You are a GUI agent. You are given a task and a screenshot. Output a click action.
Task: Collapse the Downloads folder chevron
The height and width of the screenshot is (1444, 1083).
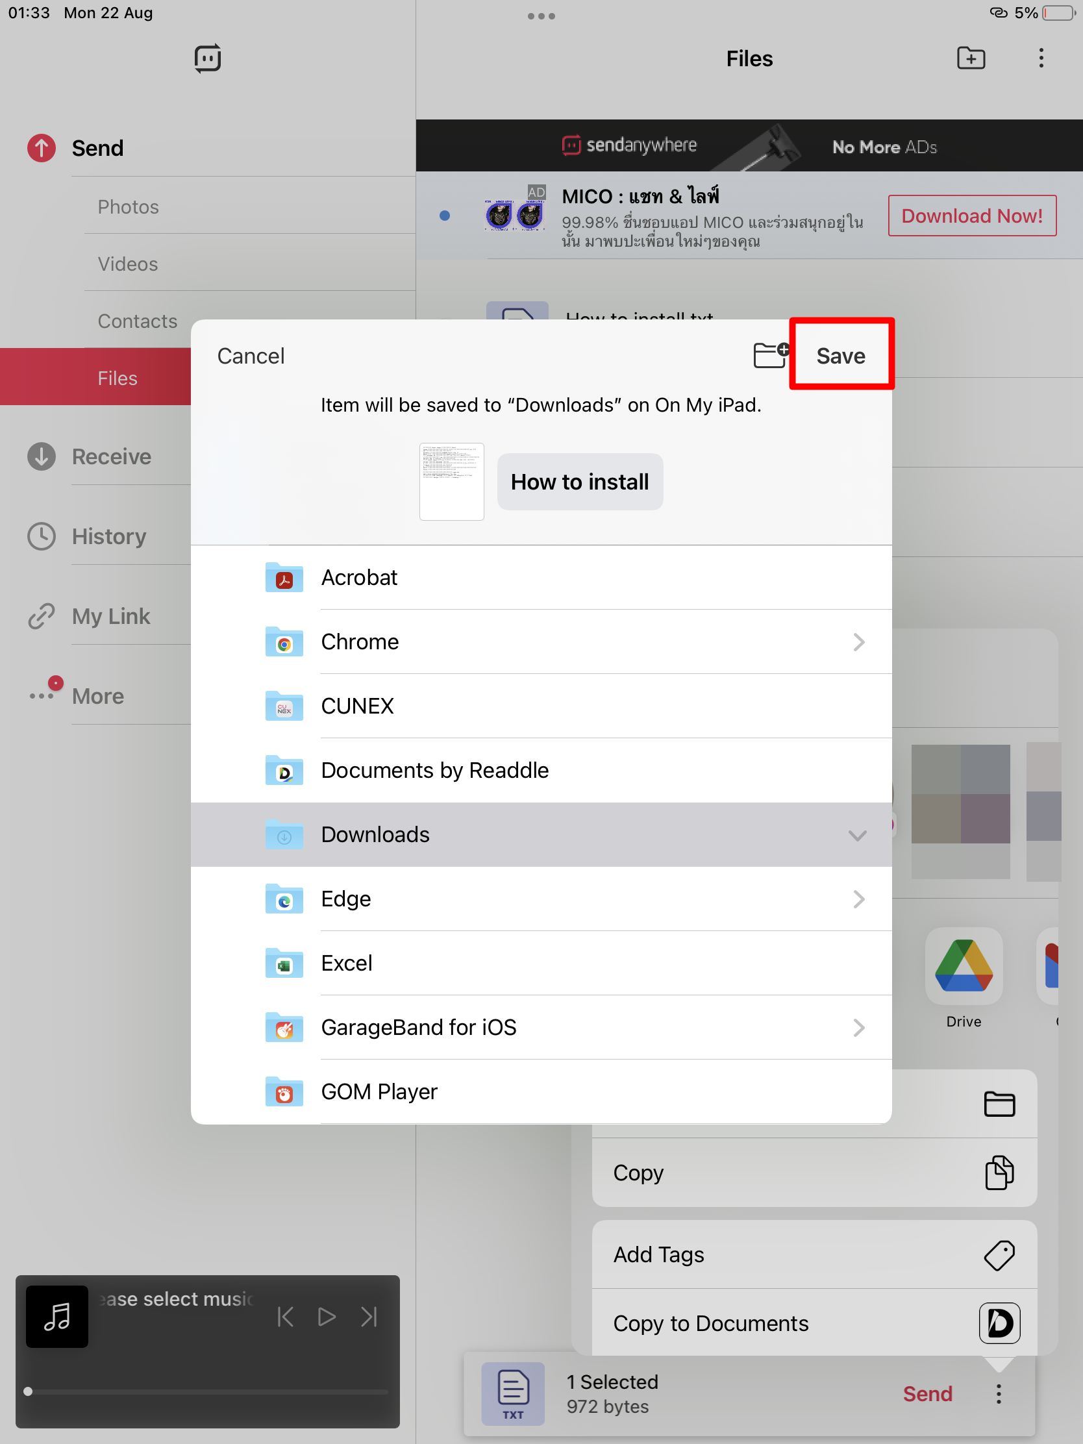(857, 836)
